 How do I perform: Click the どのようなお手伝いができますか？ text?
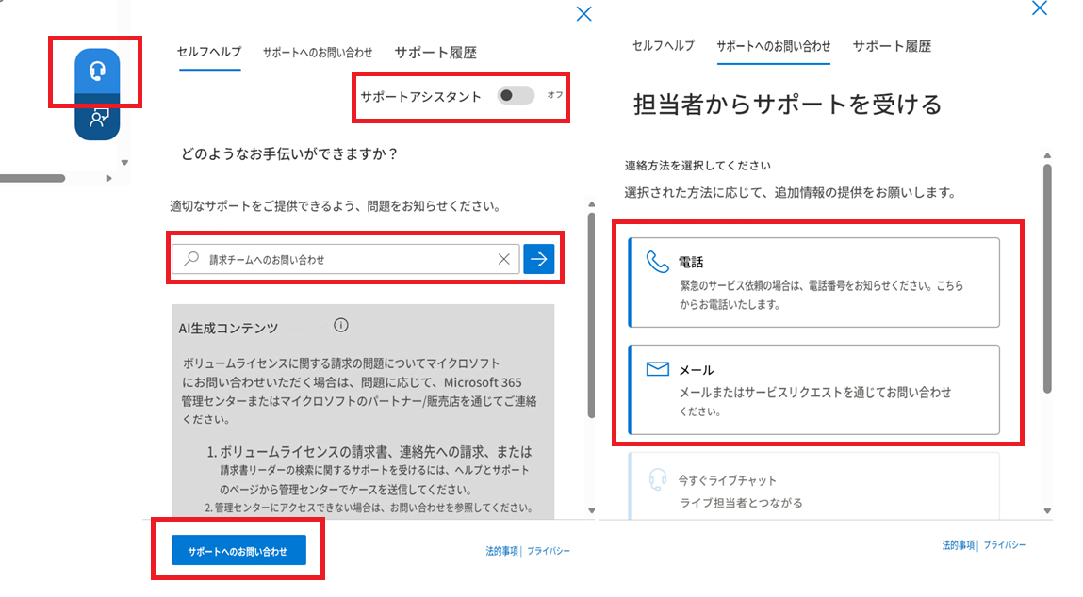tap(290, 153)
